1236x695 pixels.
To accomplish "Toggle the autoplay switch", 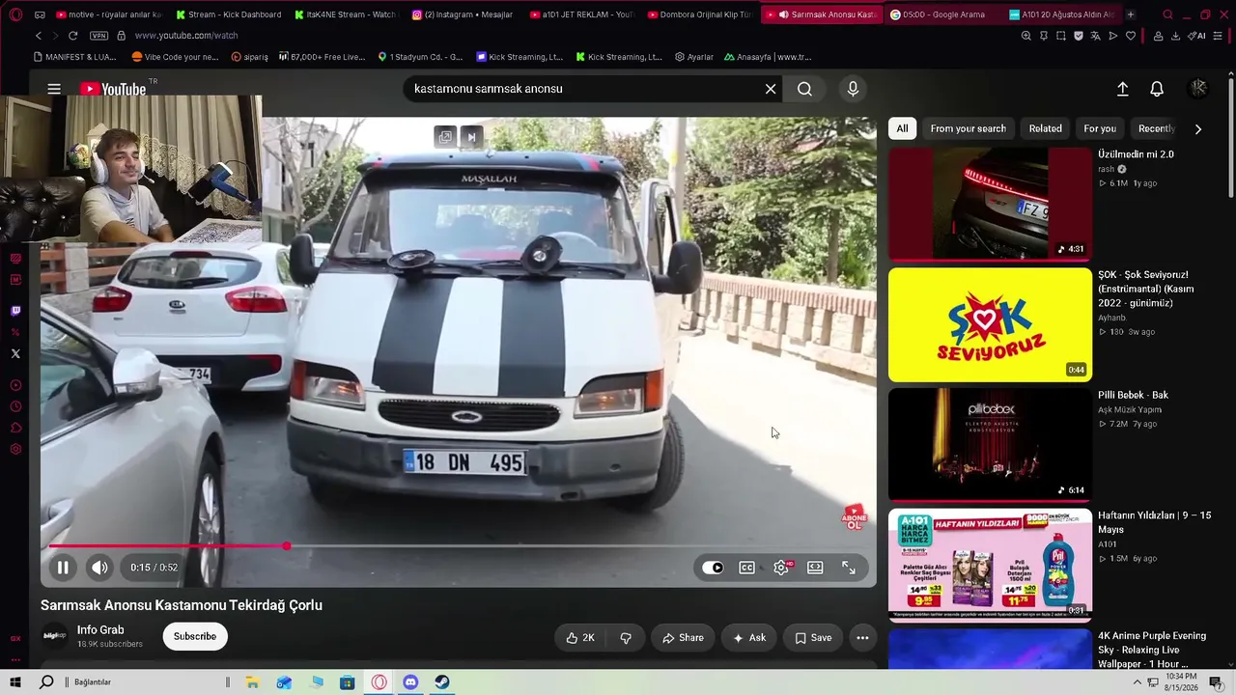I will point(713,568).
